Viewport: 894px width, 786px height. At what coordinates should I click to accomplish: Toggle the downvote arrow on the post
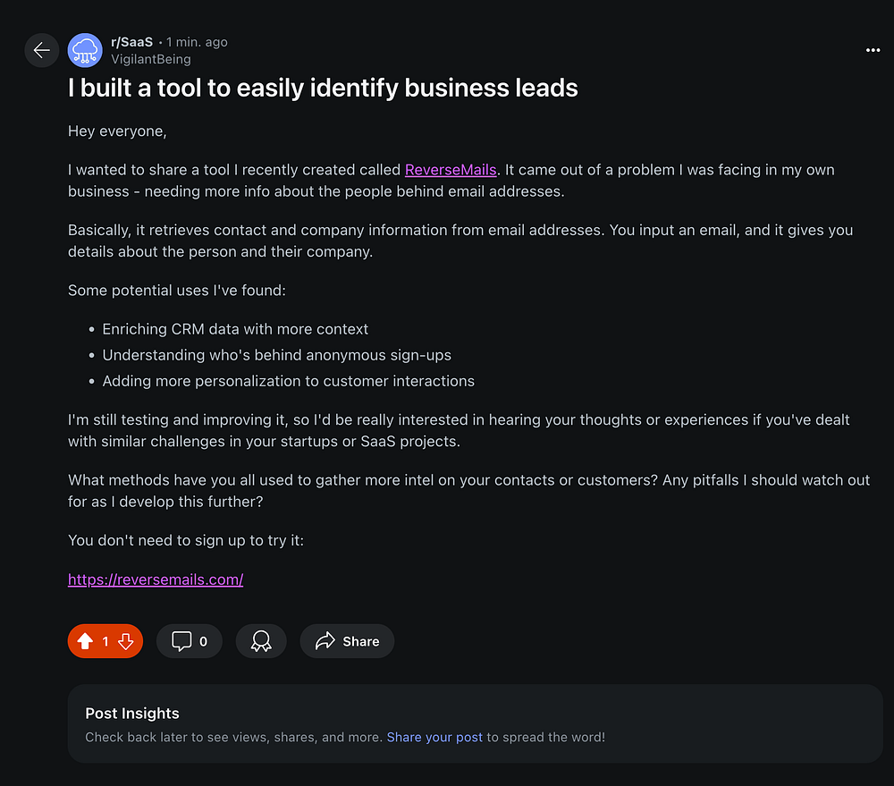(x=126, y=641)
